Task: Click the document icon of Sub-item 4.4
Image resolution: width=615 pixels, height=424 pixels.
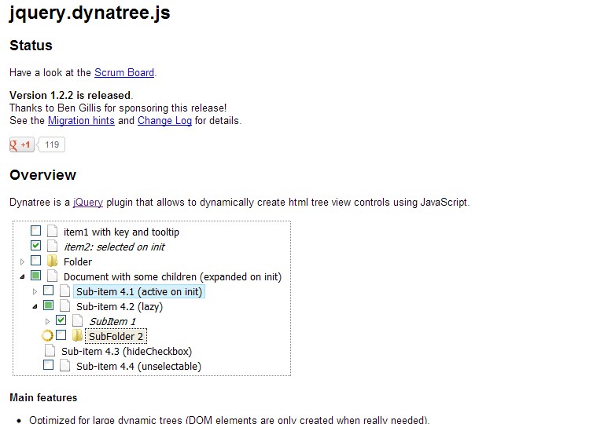Action: point(64,366)
